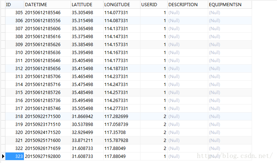Screen dimensions: 277x163
Task: Click latitude value 30.537898
Action: [87, 124]
